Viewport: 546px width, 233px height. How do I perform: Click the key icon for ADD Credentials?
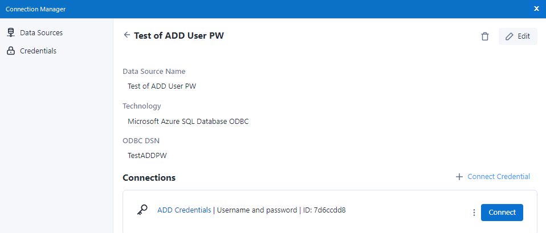(x=142, y=210)
